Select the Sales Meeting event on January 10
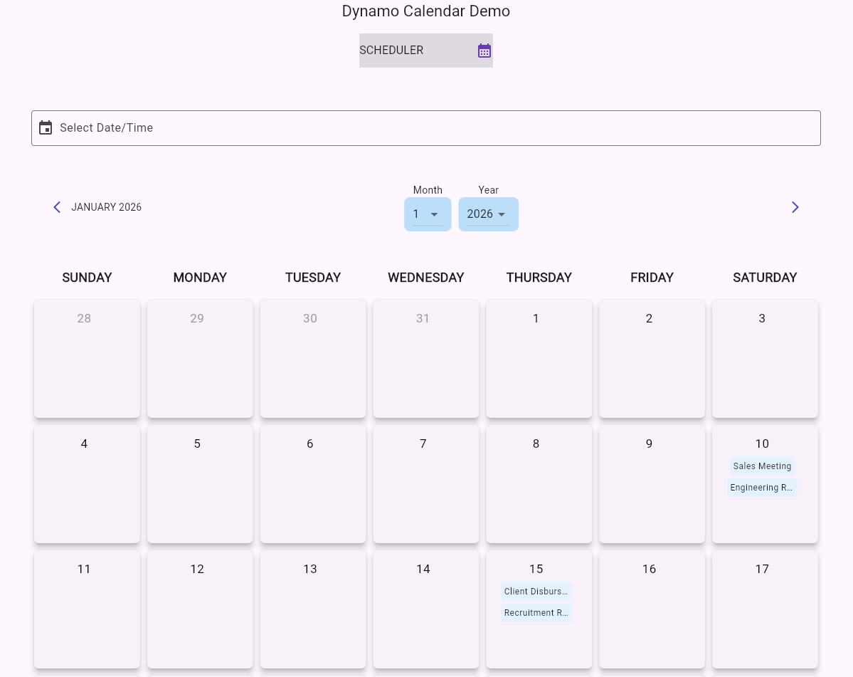This screenshot has width=853, height=677. pos(762,466)
